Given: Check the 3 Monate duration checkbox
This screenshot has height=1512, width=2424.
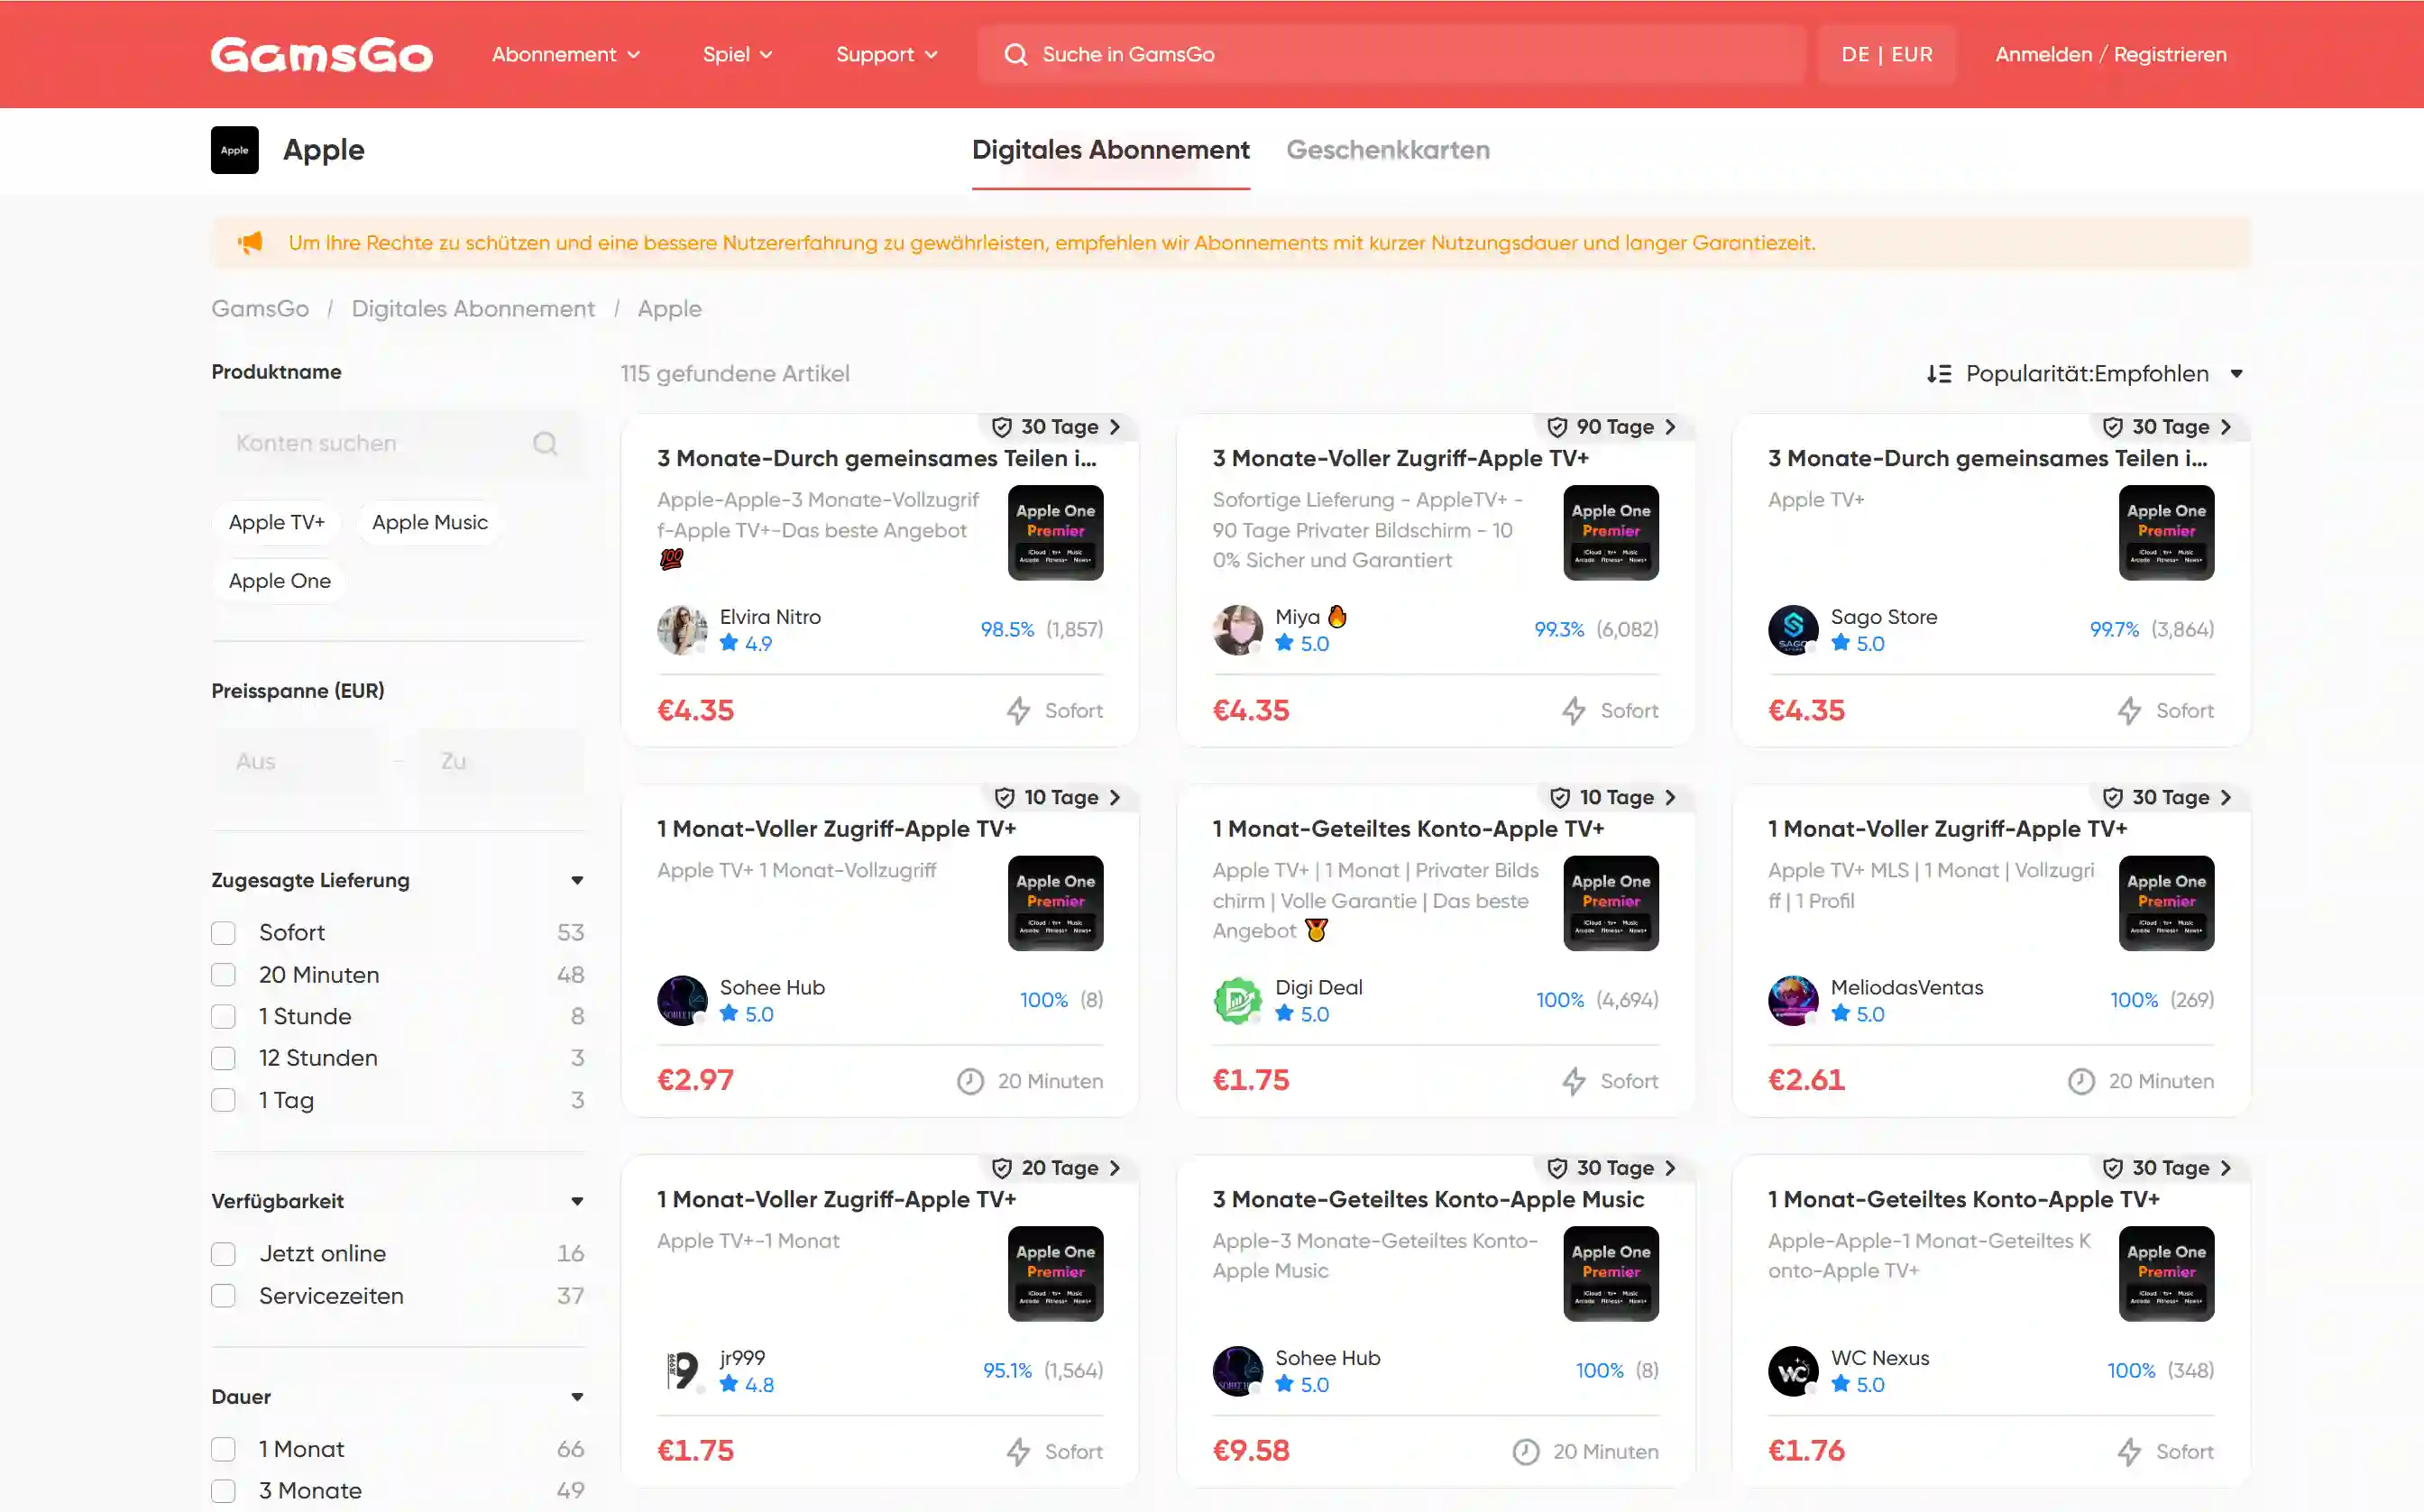Looking at the screenshot, I should tap(223, 1491).
